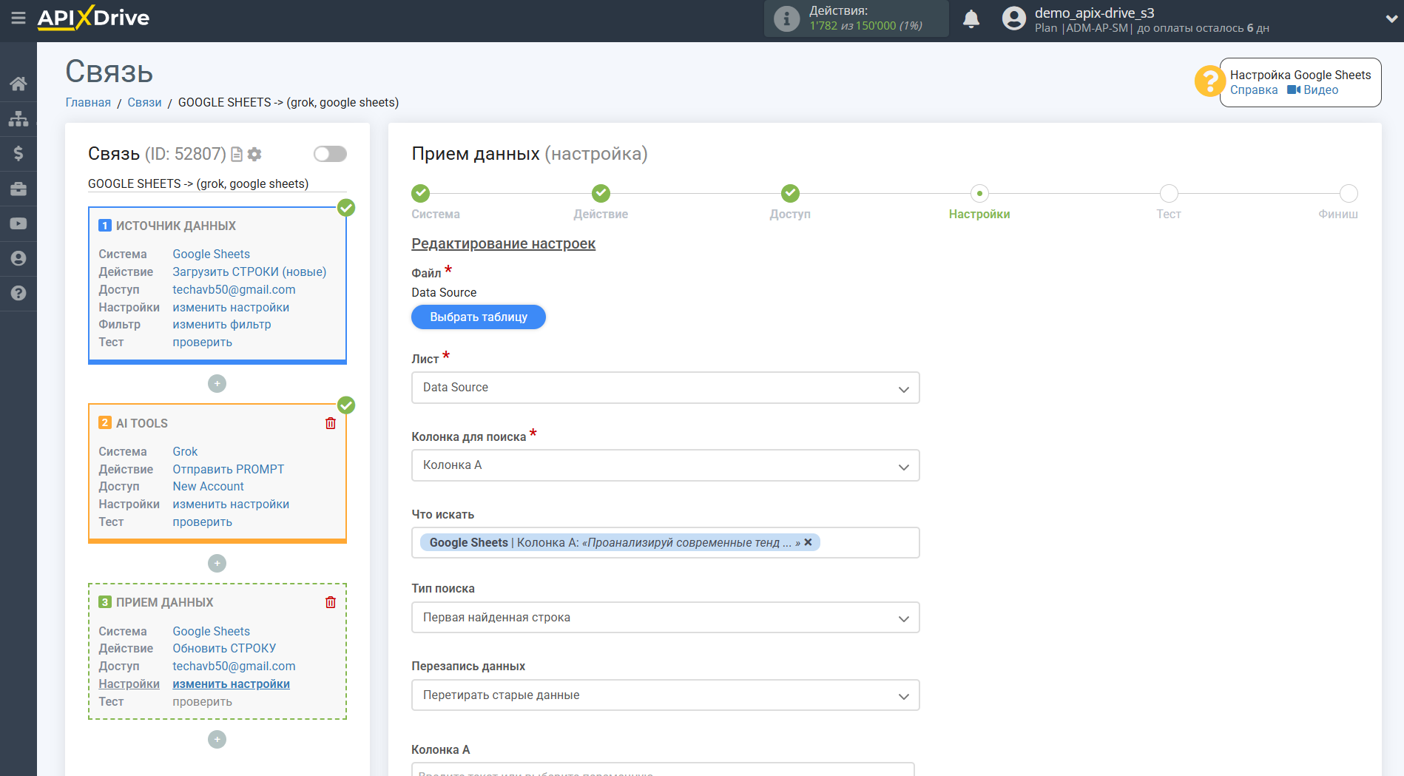Expand the Тип поиска dropdown
Screen dimensions: 1404x776
(665, 618)
